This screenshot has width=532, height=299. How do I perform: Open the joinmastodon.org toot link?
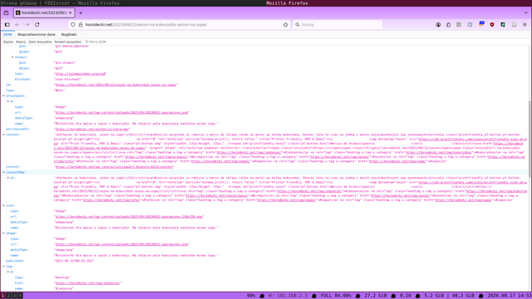(x=81, y=74)
